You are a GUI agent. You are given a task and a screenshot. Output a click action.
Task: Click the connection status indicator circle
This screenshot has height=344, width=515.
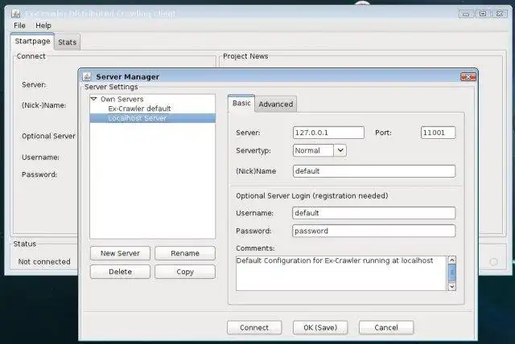(x=493, y=262)
